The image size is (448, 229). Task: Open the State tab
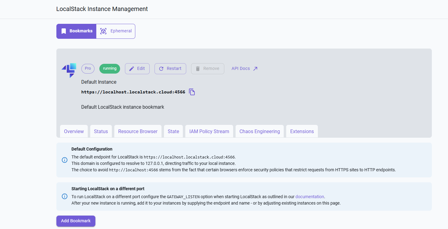coord(173,131)
